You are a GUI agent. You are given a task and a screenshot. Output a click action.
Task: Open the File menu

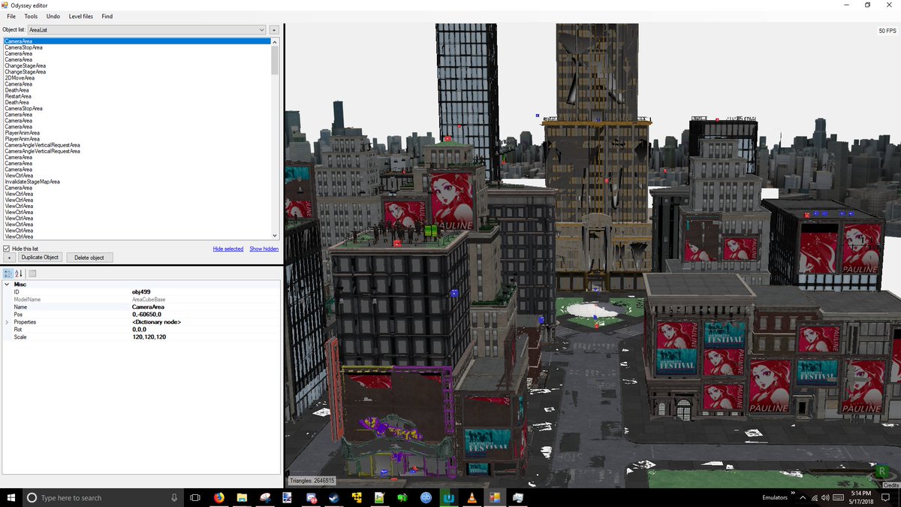[11, 16]
